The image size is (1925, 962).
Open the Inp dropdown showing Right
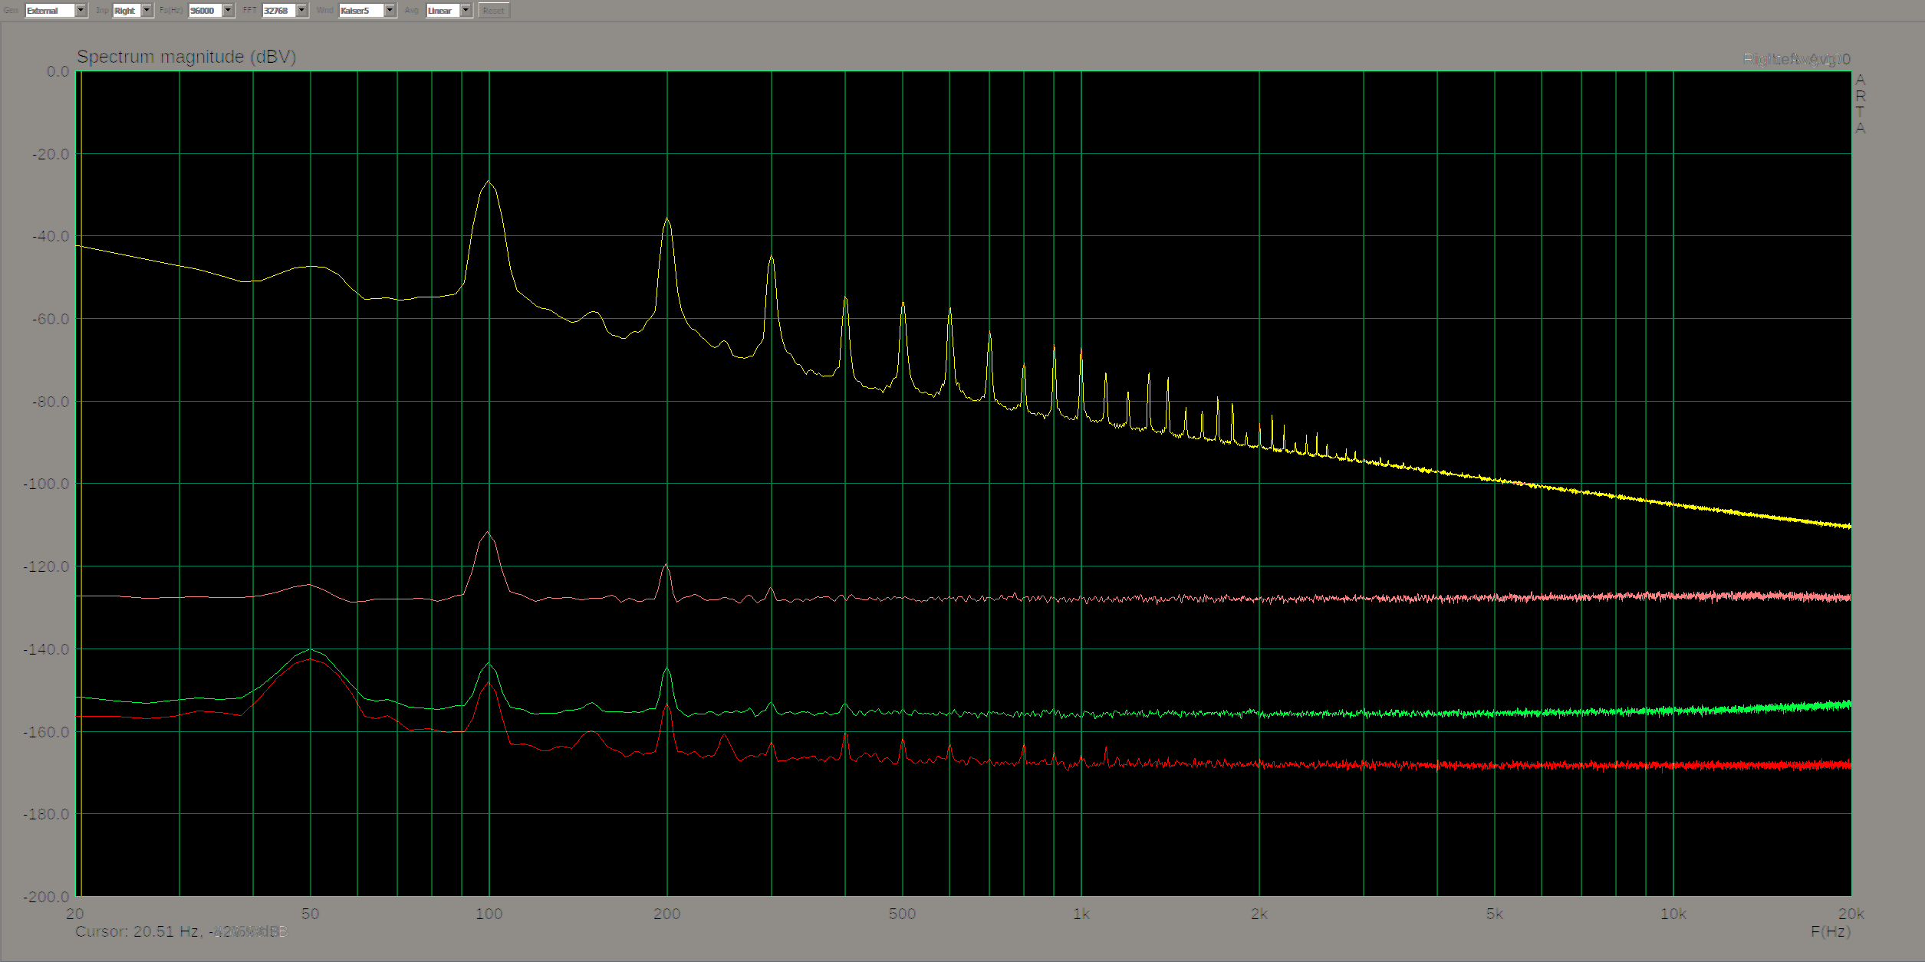(x=133, y=11)
